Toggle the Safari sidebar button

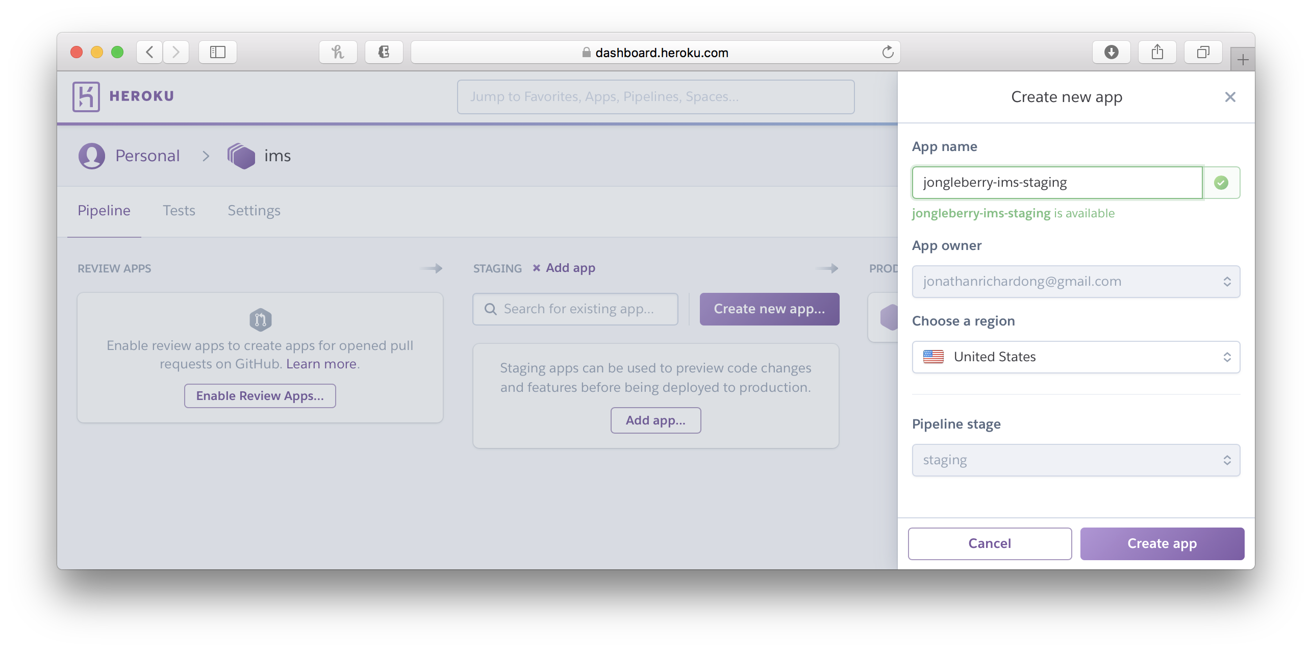click(x=218, y=52)
